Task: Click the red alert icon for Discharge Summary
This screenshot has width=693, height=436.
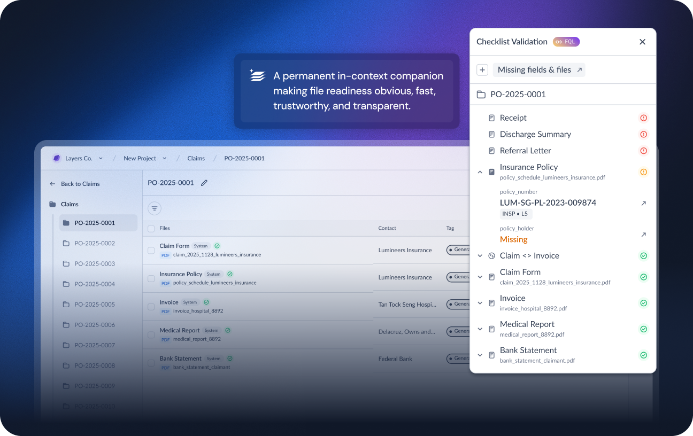Action: coord(644,135)
